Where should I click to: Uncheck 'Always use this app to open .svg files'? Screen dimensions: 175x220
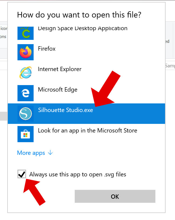click(x=22, y=174)
